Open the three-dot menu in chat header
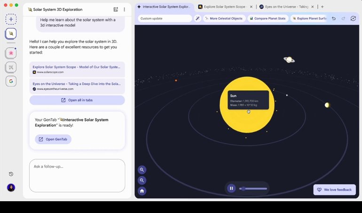The image size is (362, 213). pyautogui.click(x=124, y=9)
